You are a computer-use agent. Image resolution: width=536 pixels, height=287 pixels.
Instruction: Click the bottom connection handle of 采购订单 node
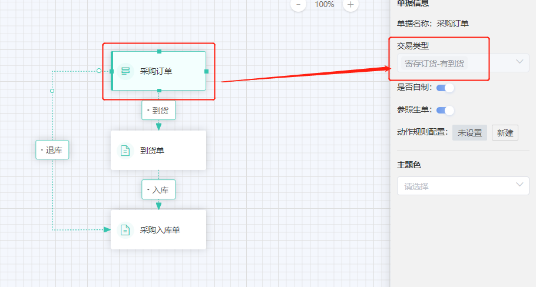159,91
